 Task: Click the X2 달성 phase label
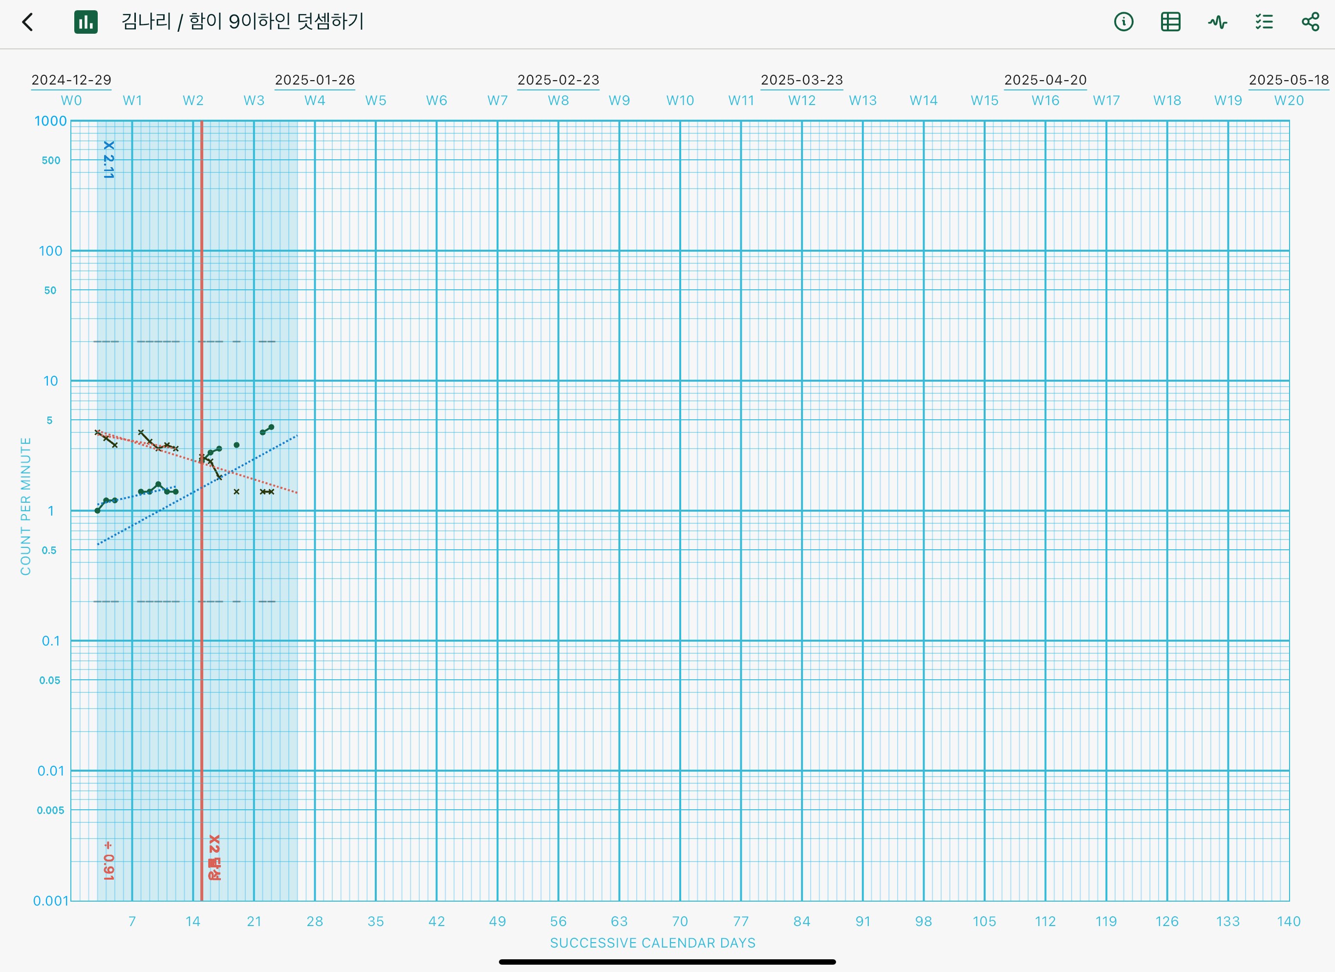(214, 857)
